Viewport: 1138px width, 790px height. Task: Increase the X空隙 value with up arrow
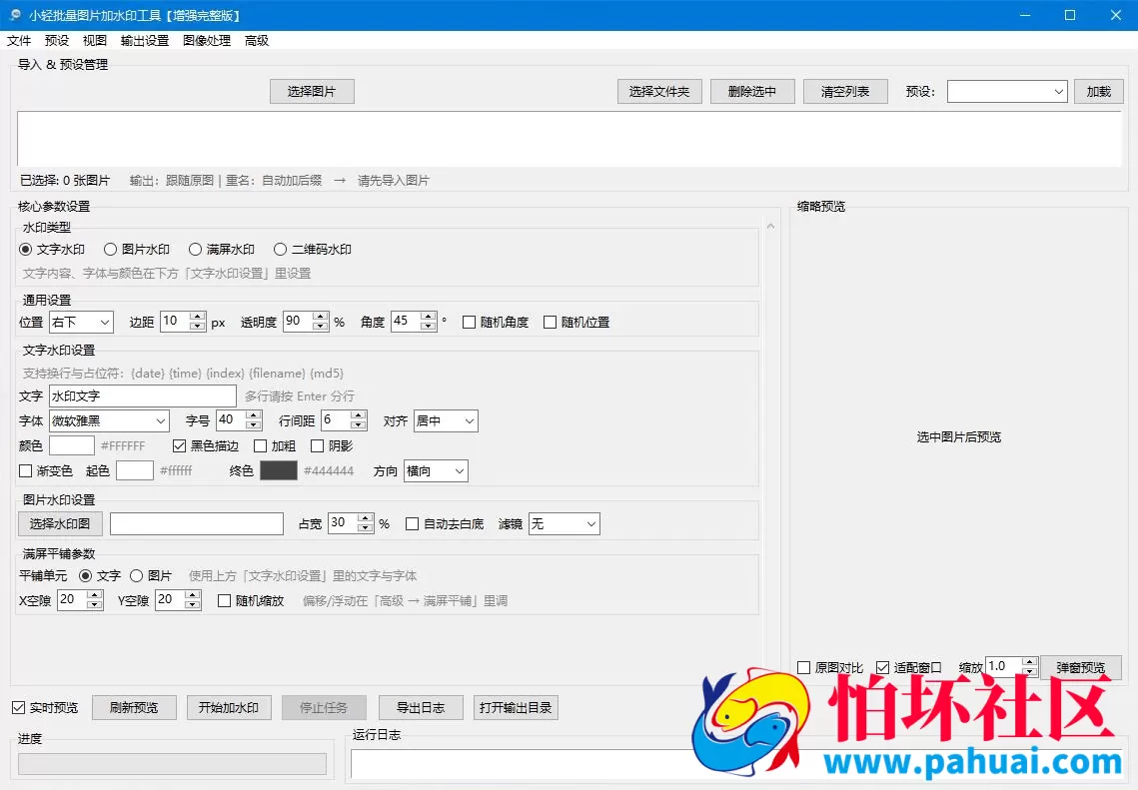tap(94, 595)
